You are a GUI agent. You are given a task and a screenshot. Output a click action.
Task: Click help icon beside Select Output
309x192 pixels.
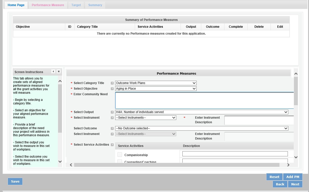click(x=112, y=112)
